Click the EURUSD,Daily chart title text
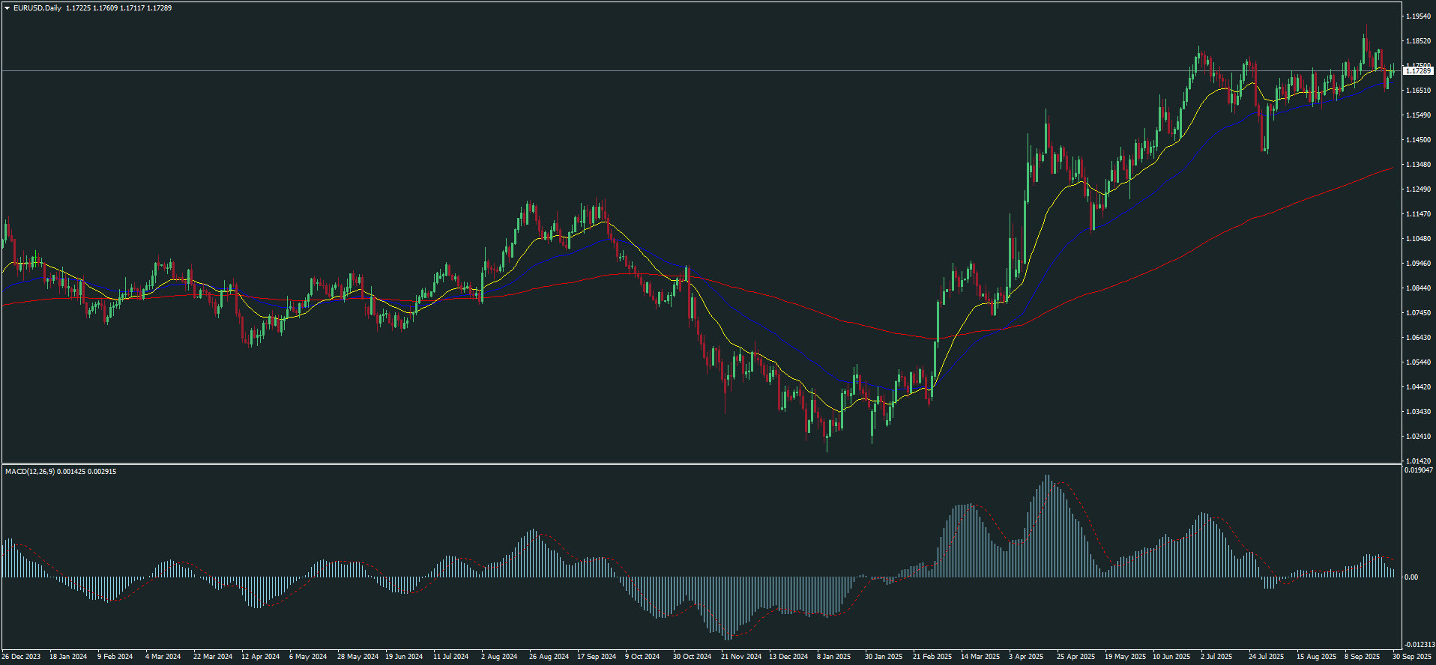 click(37, 8)
